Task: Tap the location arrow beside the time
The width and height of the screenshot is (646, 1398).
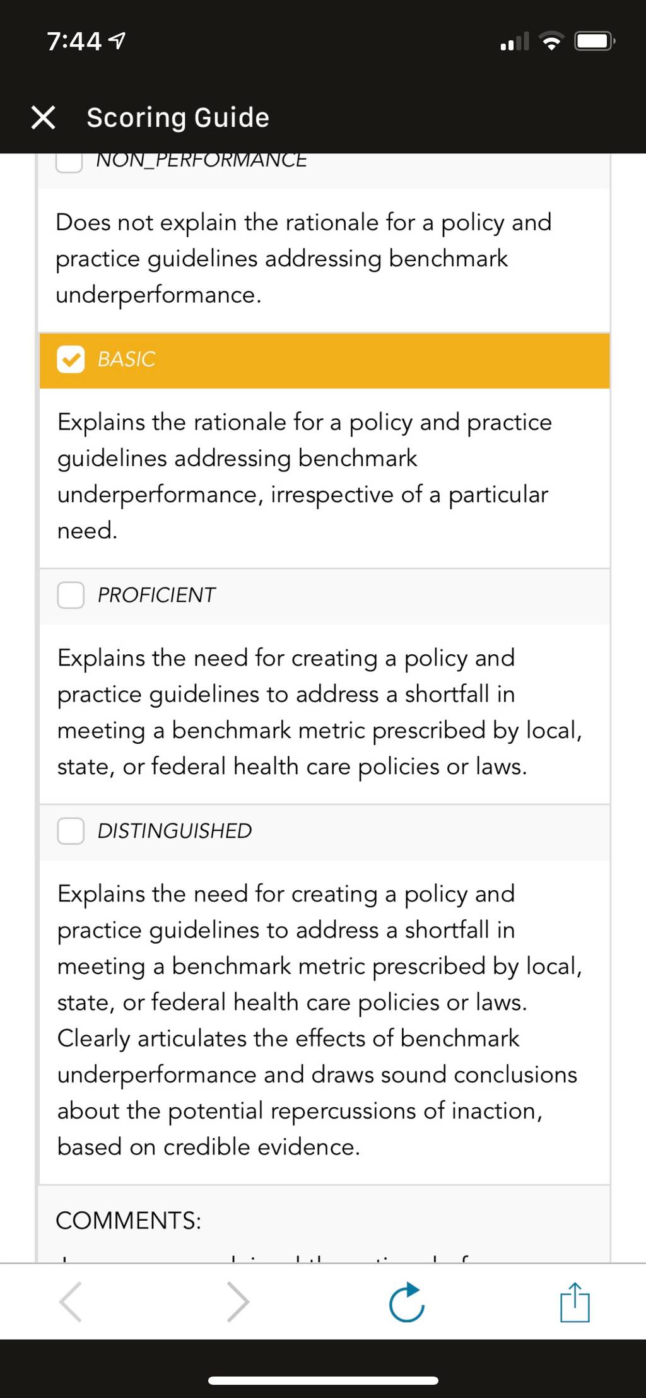Action: click(x=117, y=42)
